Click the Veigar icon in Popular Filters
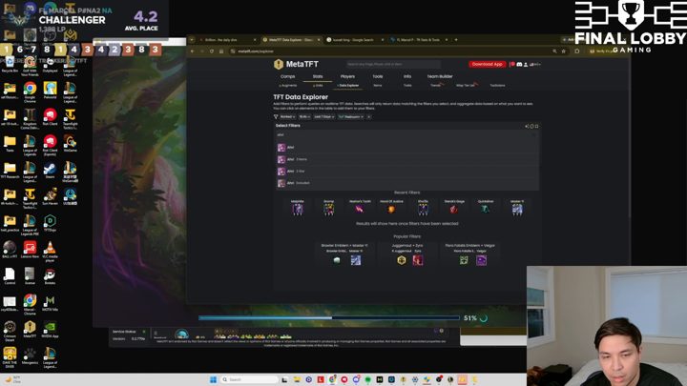The height and width of the screenshot is (386, 687). [x=481, y=260]
